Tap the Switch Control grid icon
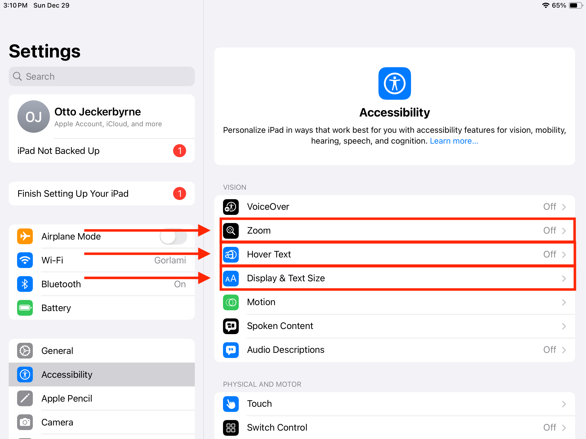 [231, 428]
